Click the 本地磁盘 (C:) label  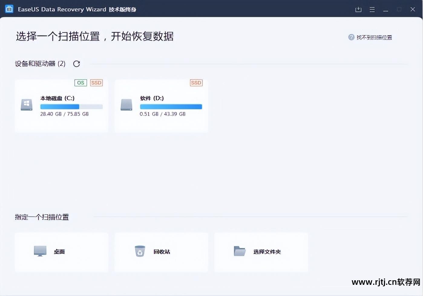pos(57,98)
